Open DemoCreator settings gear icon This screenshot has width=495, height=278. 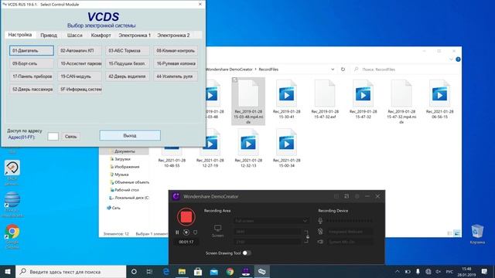pyautogui.click(x=357, y=196)
